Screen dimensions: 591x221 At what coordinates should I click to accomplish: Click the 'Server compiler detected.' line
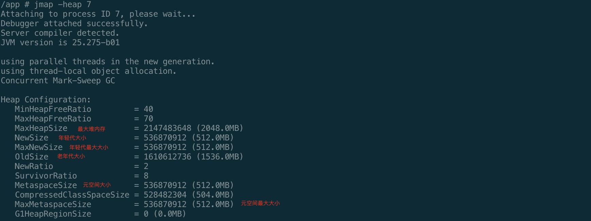tap(60, 33)
